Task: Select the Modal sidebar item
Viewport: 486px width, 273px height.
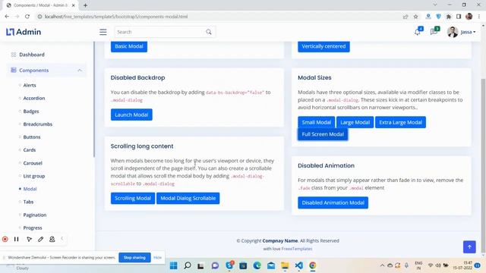Action: click(x=30, y=189)
